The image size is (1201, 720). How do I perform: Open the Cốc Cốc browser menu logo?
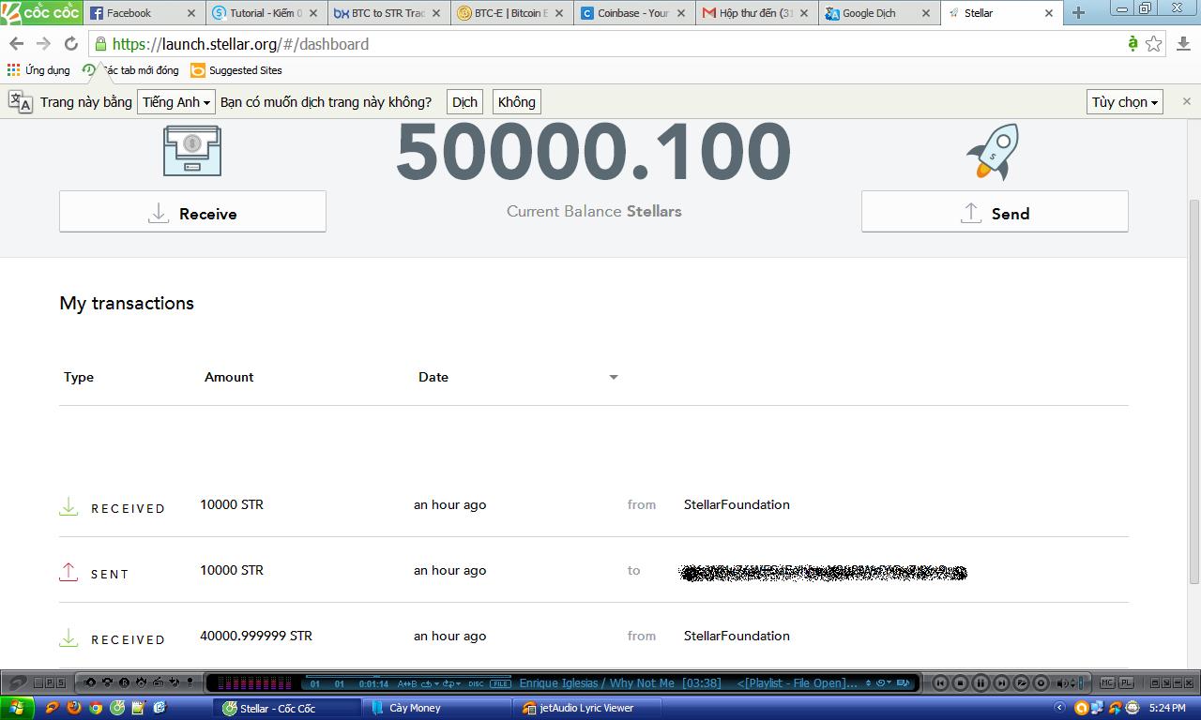pyautogui.click(x=41, y=12)
